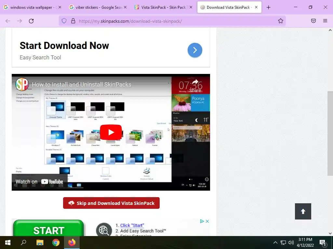Close the bottom advertisement banner
Image resolution: width=333 pixels, height=249 pixels.
[x=207, y=221]
